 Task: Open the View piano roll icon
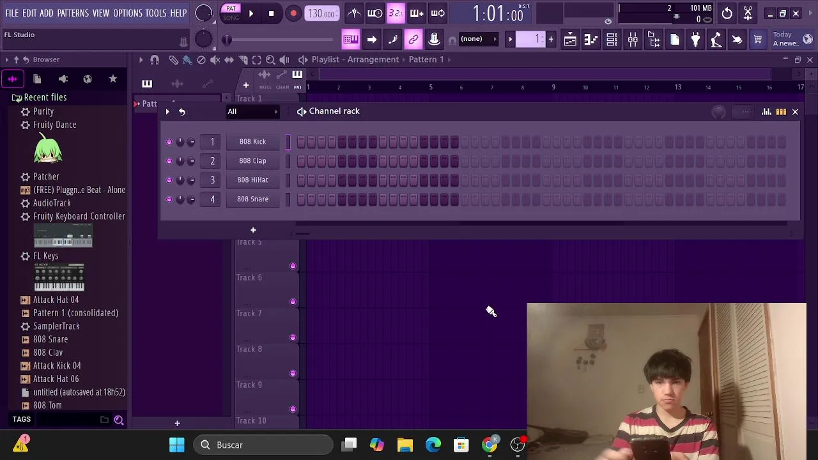[x=590, y=40]
